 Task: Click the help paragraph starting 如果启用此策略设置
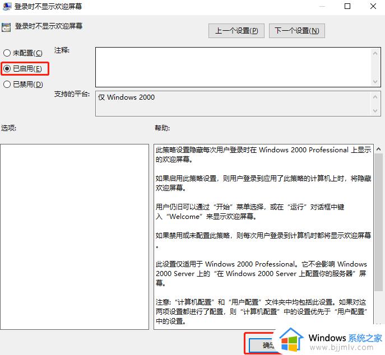click(263, 183)
